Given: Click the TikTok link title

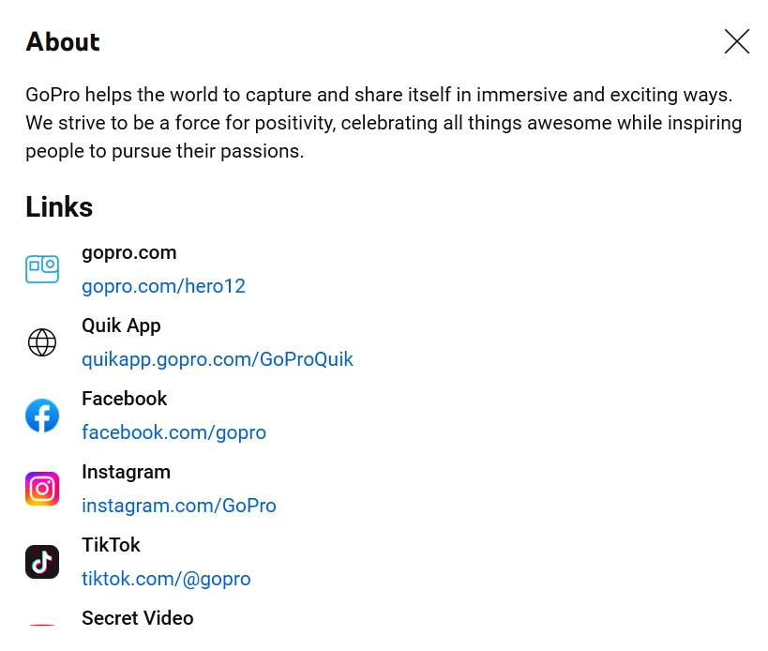Looking at the screenshot, I should pyautogui.click(x=111, y=545).
